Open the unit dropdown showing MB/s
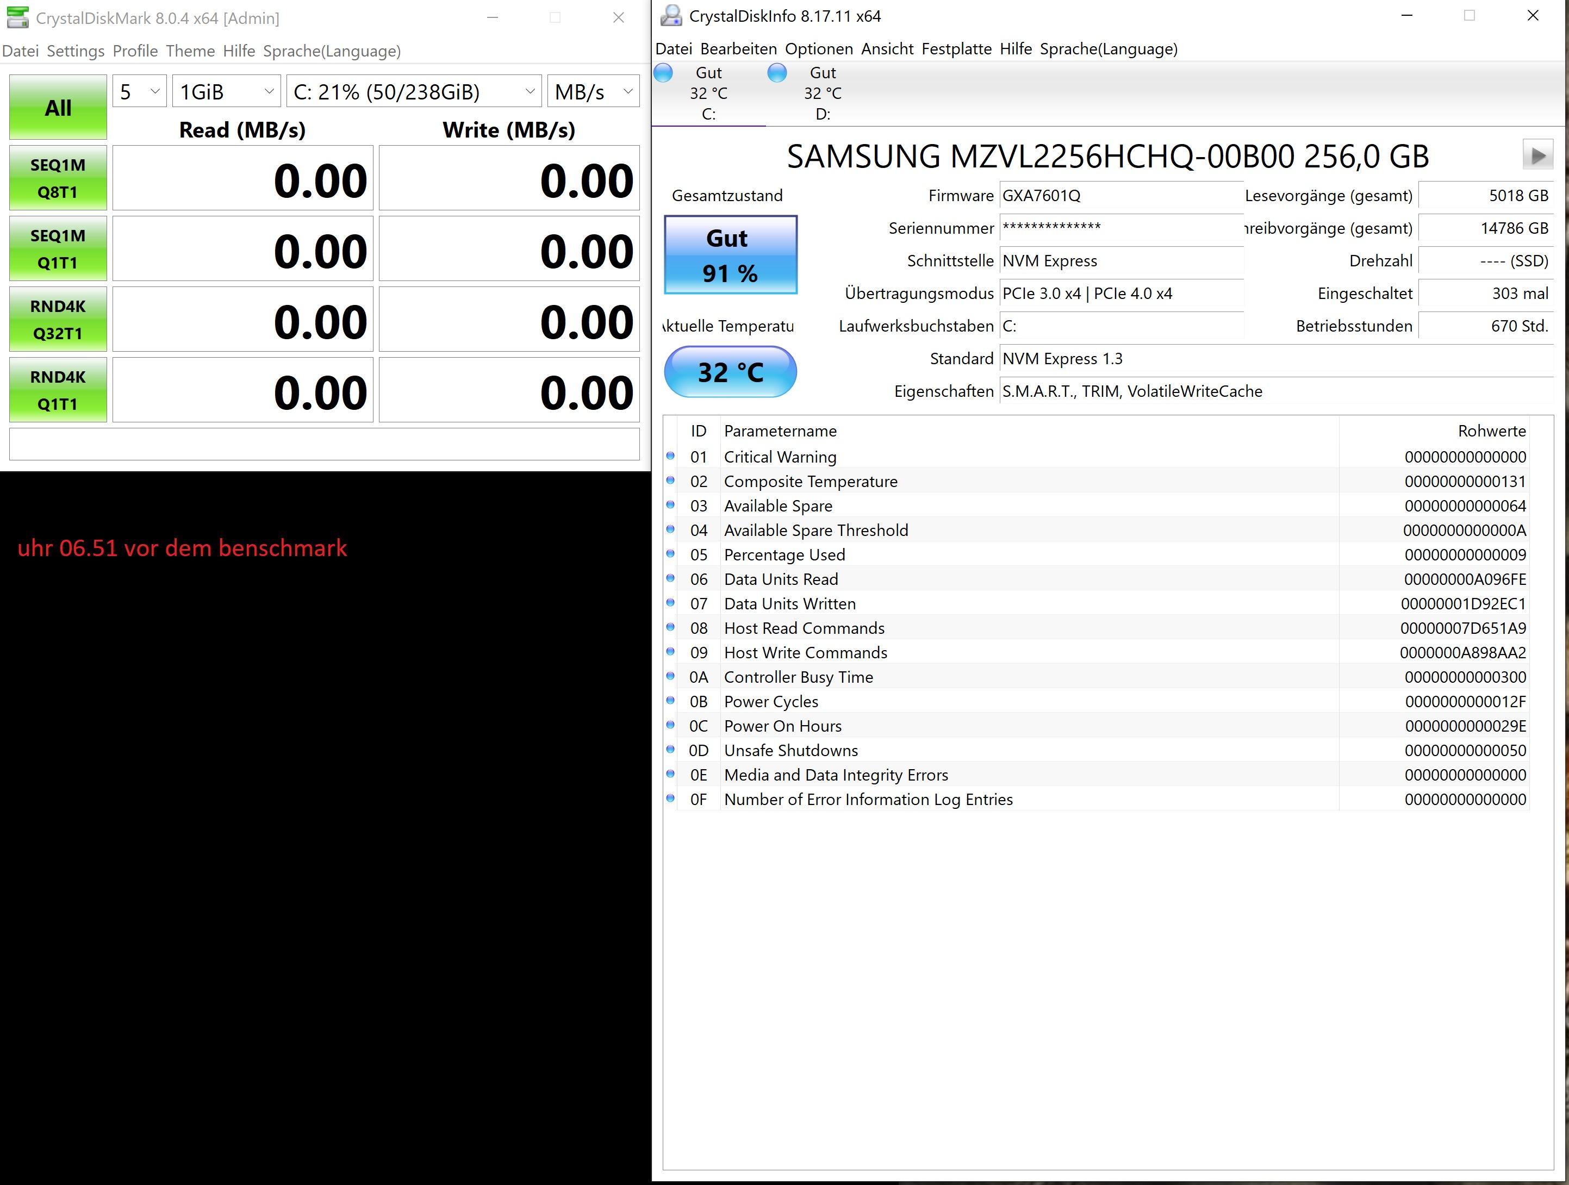 (x=593, y=91)
